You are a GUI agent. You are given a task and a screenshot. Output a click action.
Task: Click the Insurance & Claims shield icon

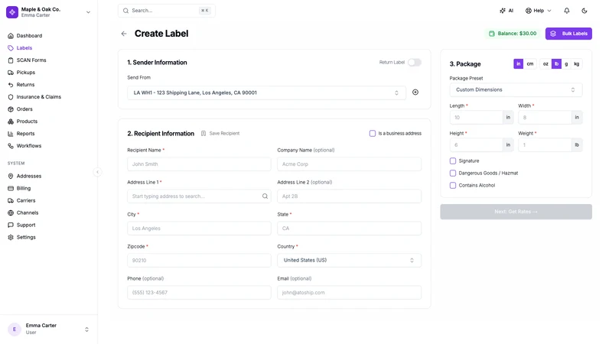coord(11,97)
